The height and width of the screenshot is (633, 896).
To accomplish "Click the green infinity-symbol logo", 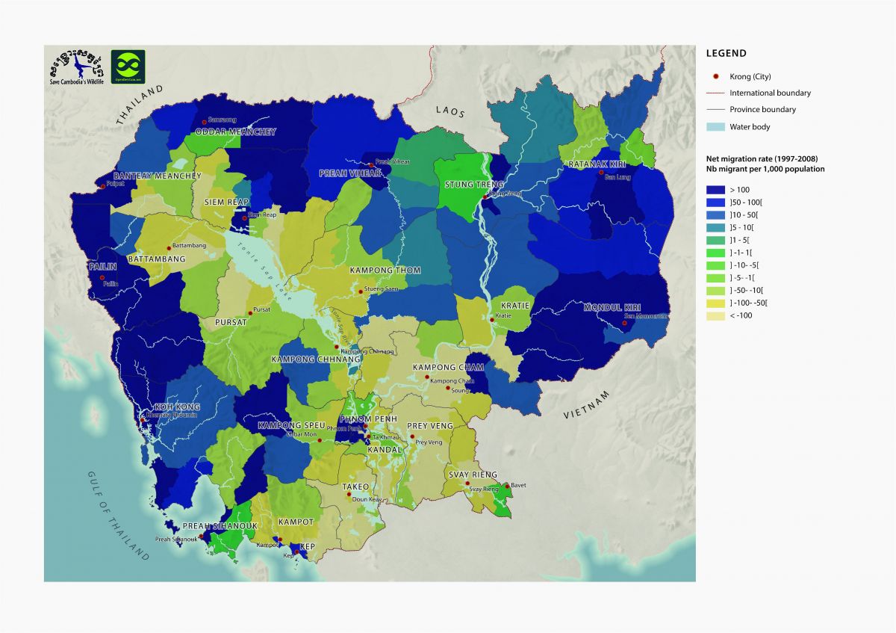I will coord(128,67).
